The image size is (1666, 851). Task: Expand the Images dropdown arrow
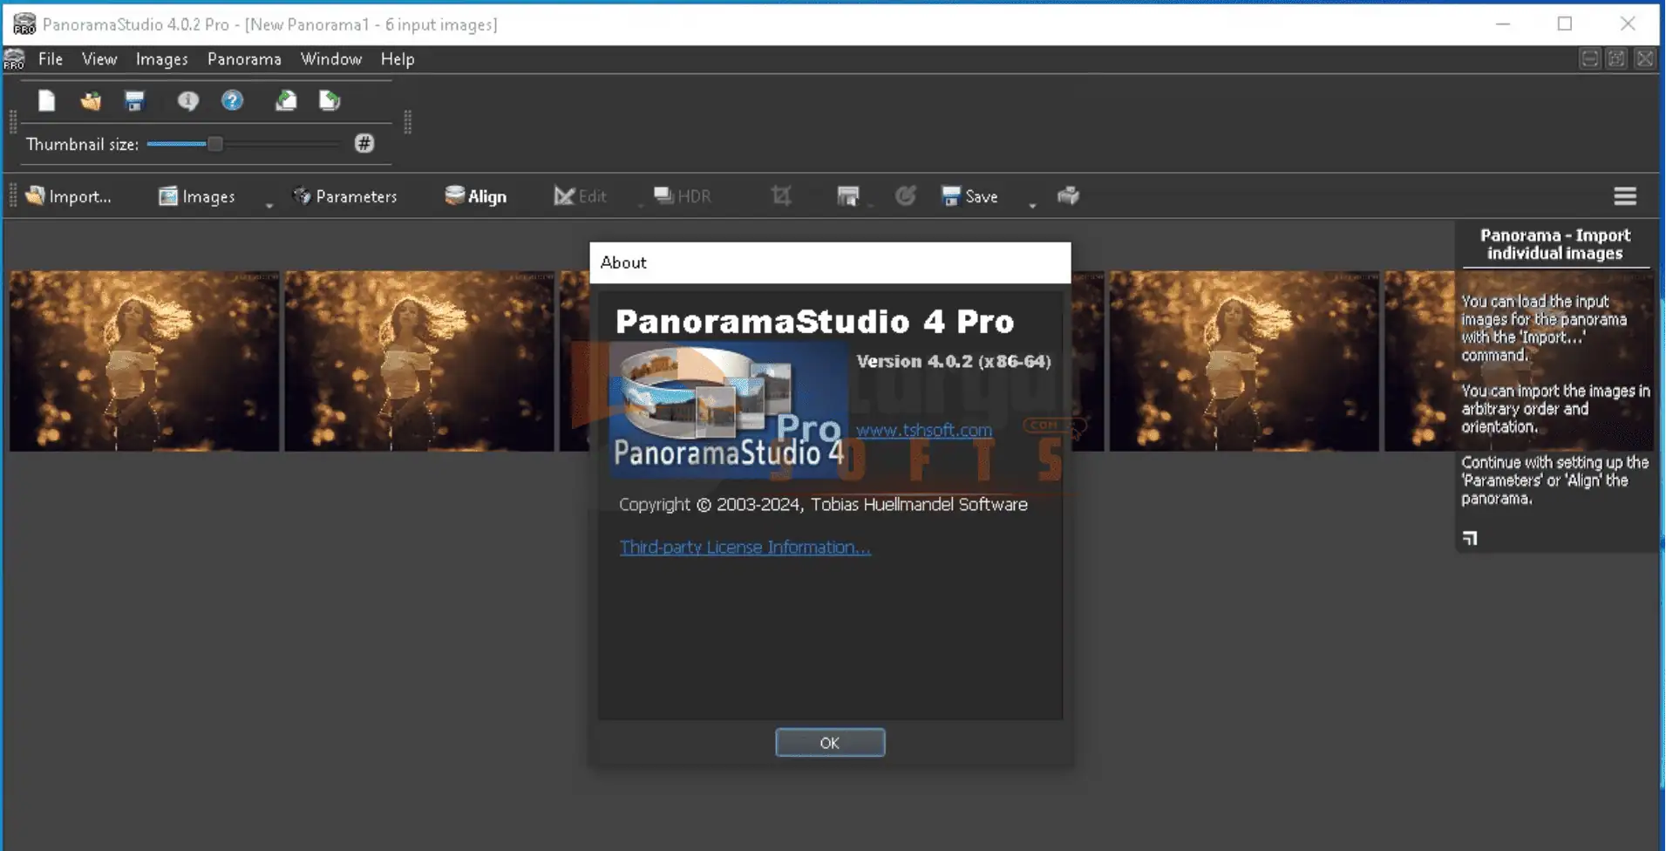click(269, 205)
